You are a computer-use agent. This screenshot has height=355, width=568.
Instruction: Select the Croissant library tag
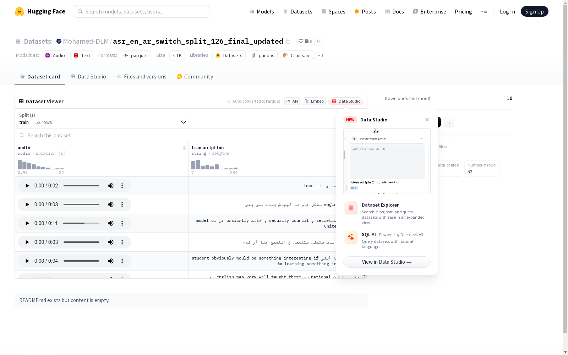pyautogui.click(x=297, y=55)
